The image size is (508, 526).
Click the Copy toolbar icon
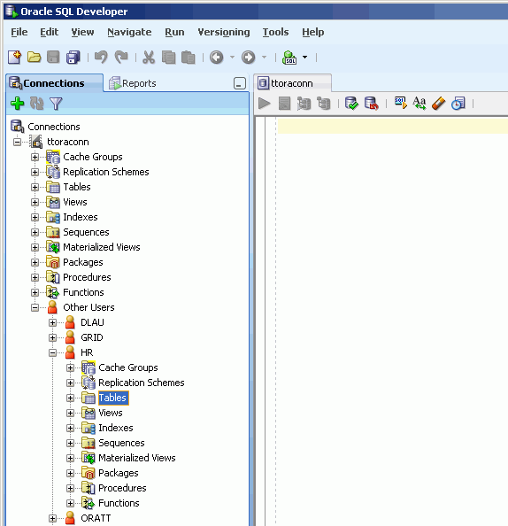[x=169, y=58]
